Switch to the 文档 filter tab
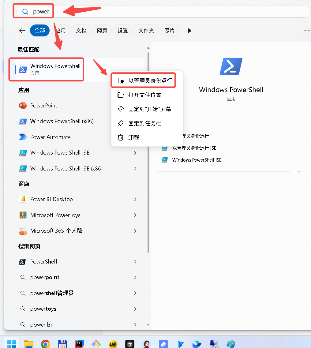The width and height of the screenshot is (311, 348). (x=81, y=30)
